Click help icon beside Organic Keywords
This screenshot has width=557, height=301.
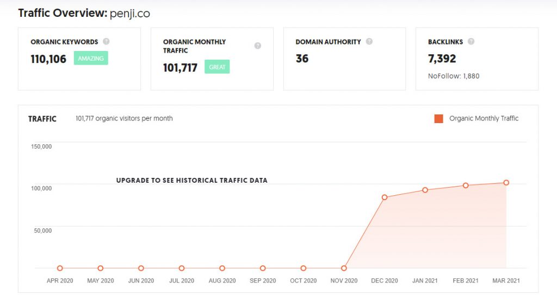click(106, 41)
